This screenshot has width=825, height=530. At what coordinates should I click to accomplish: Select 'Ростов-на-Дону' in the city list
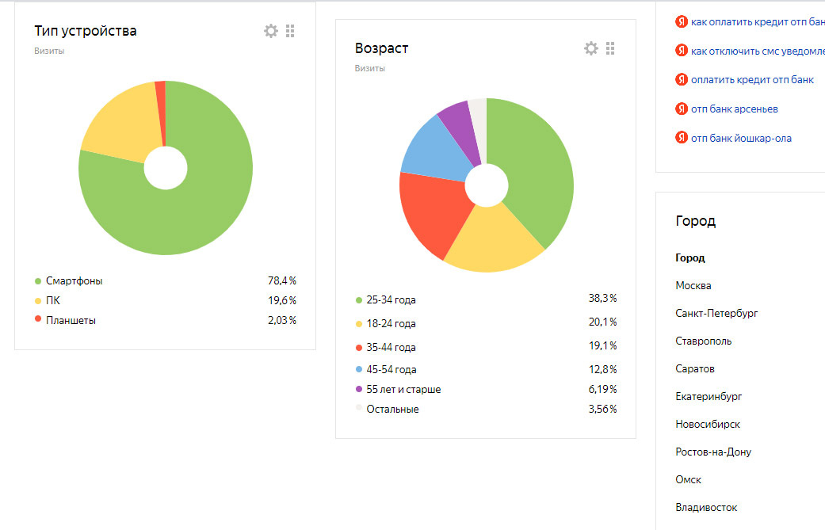(x=713, y=452)
